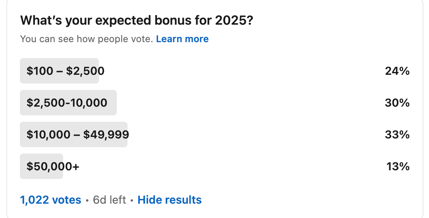Click the empty row area right of $2,500-10,000
The width and height of the screenshot is (429, 218).
click(x=251, y=103)
